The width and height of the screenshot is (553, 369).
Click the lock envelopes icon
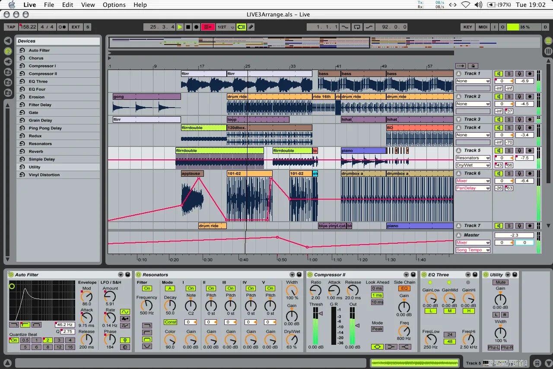coord(473,66)
